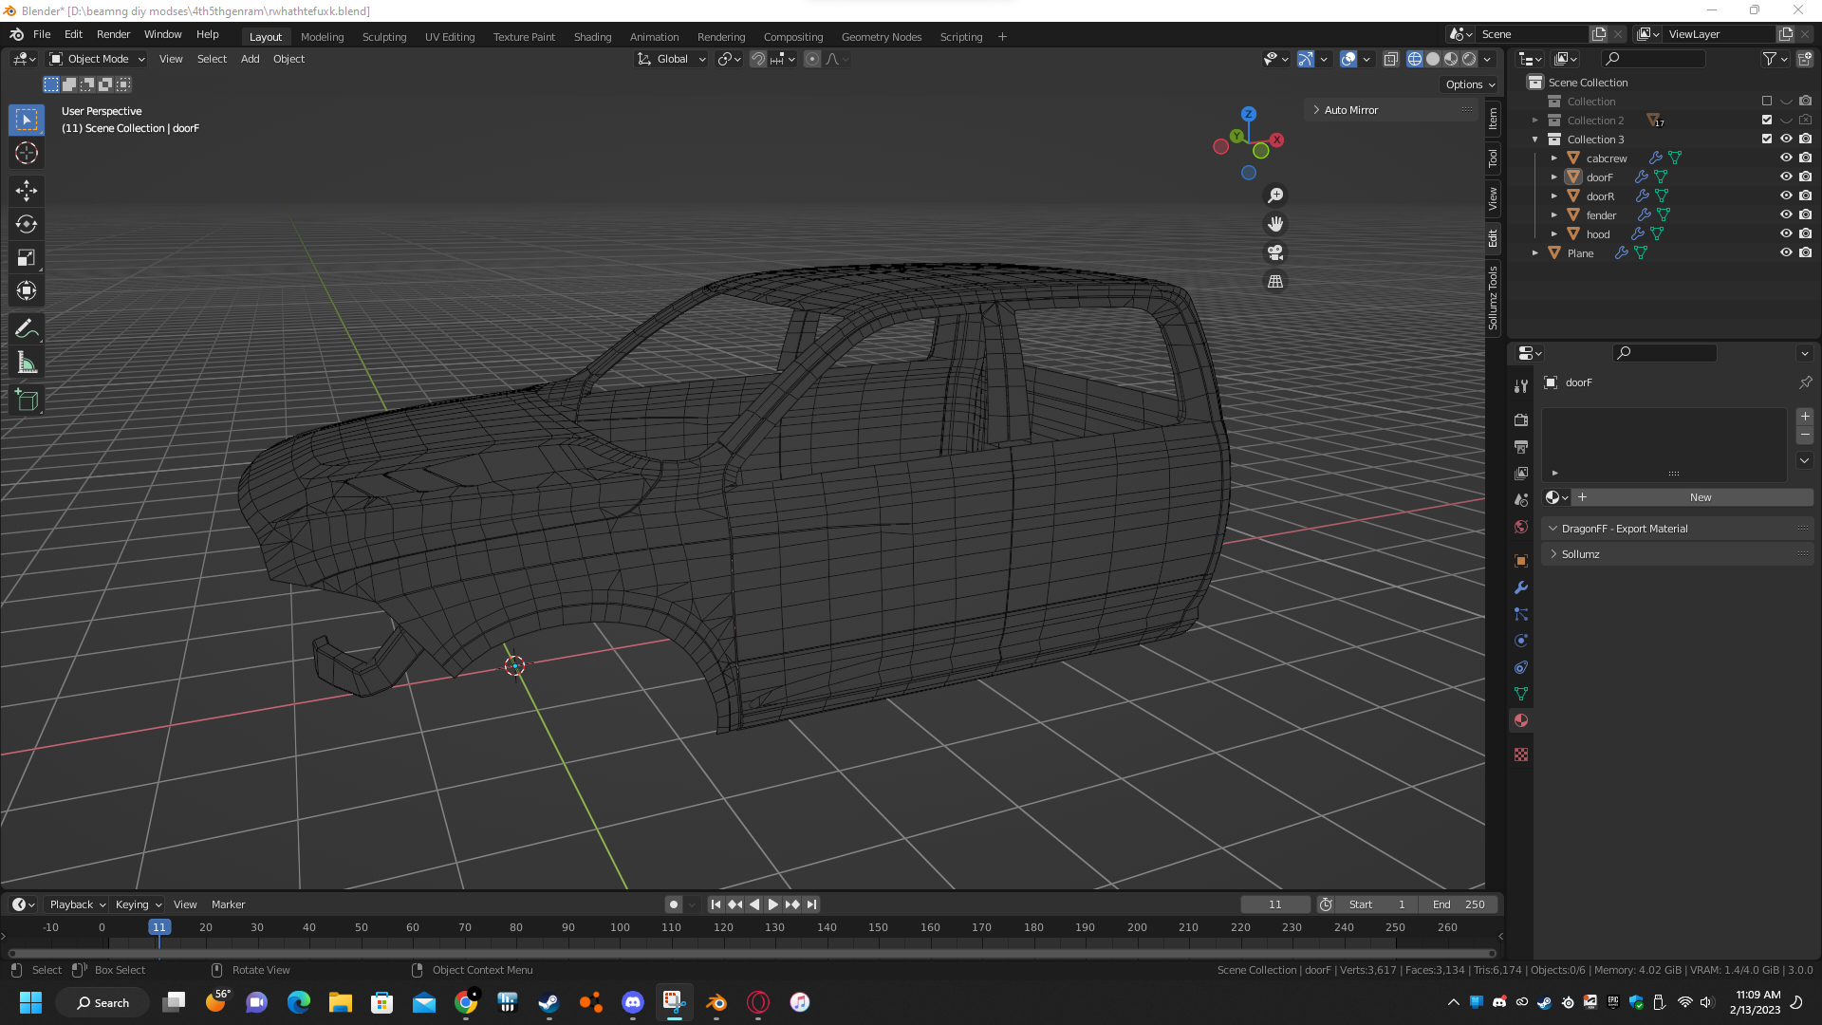Click the frame 11 timeline playhead
1822x1025 pixels.
[159, 927]
